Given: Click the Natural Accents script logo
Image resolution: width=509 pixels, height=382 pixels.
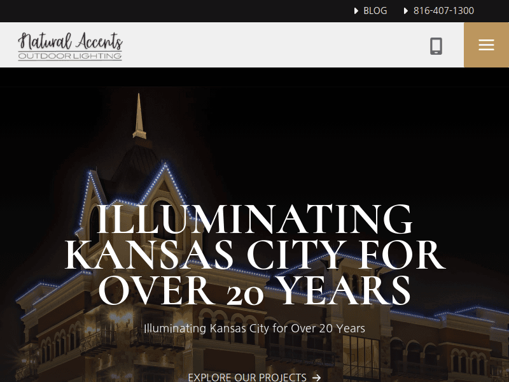Looking at the screenshot, I should click(70, 41).
